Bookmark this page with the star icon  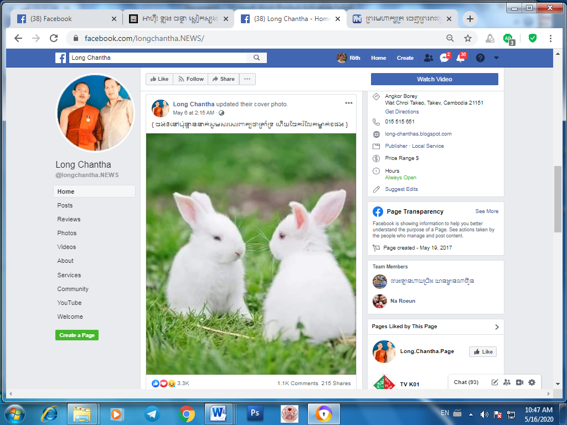pyautogui.click(x=468, y=38)
